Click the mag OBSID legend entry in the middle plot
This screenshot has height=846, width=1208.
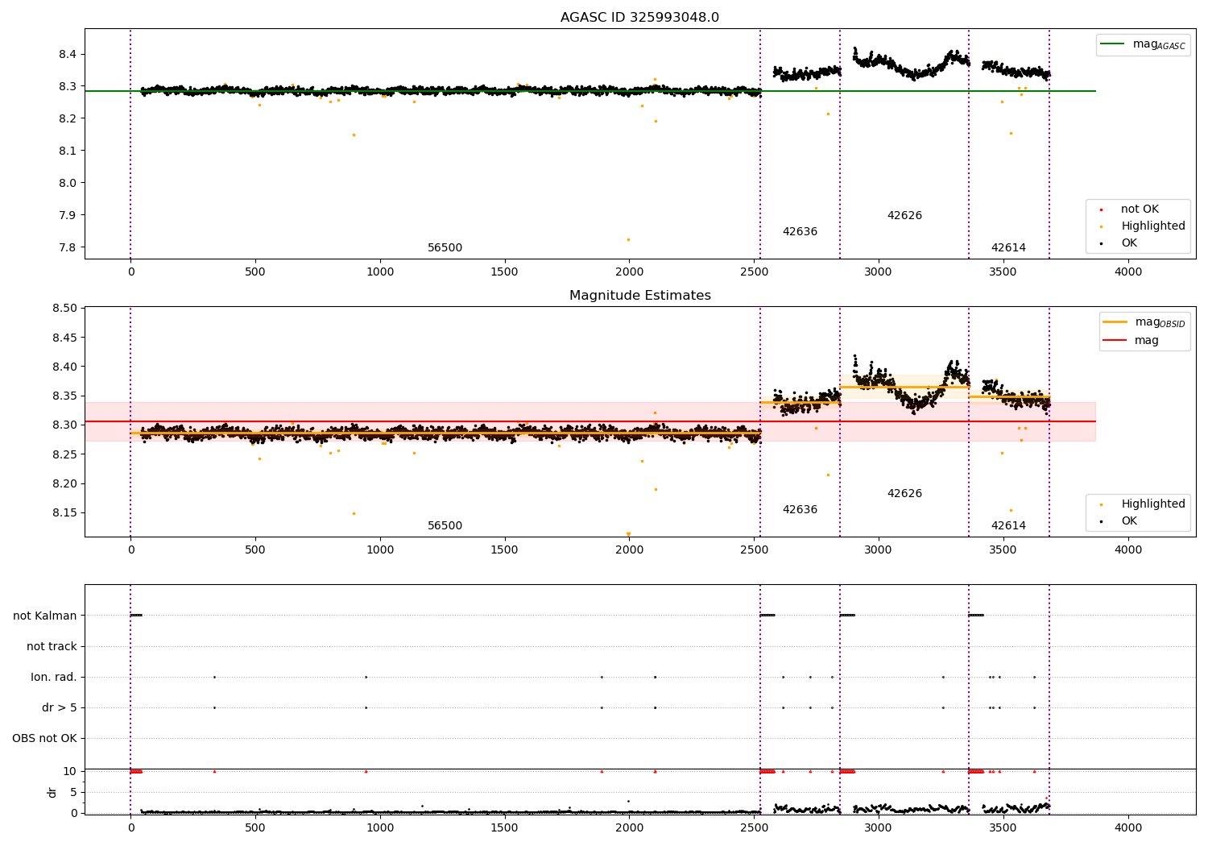pos(1144,322)
